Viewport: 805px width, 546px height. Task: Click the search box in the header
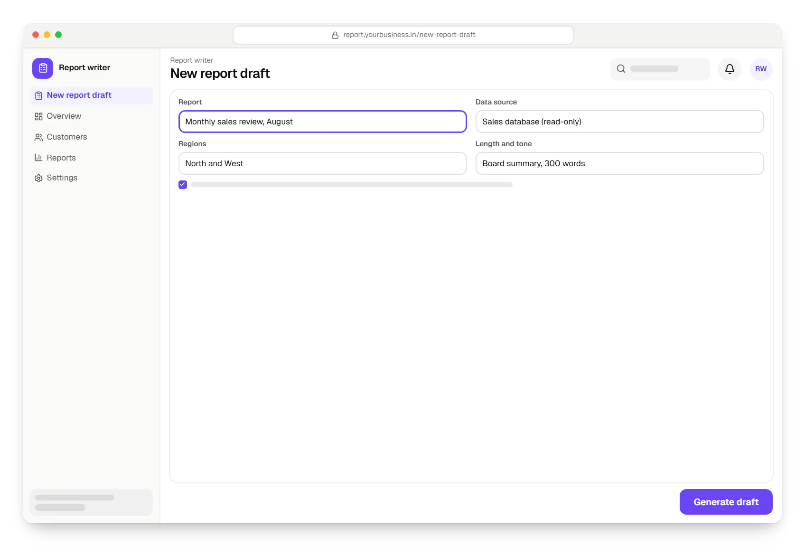click(660, 69)
